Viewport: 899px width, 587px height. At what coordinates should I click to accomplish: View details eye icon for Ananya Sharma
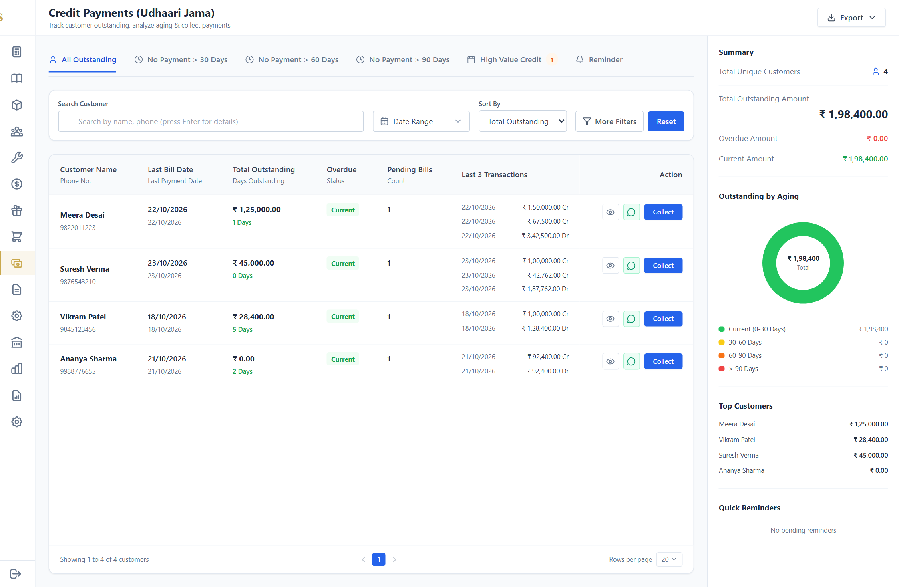[x=611, y=361]
